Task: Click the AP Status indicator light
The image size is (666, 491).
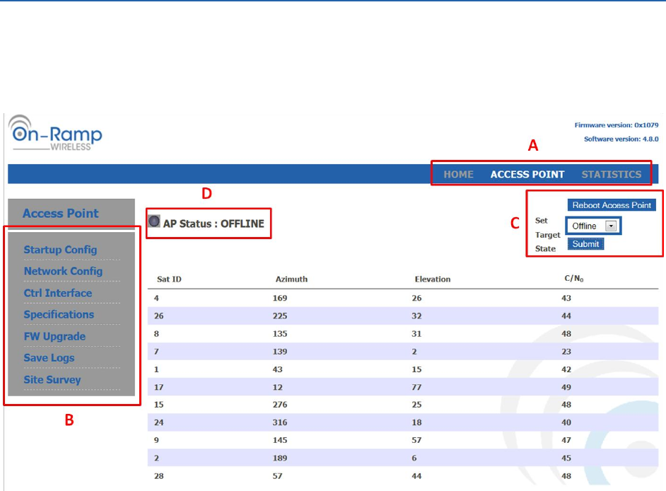Action: [x=154, y=221]
